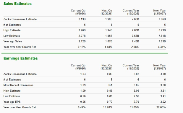Viewport: 183px width, 113px height.
Task: Click EPS consensus value 0.83
Action: (x=110, y=74)
